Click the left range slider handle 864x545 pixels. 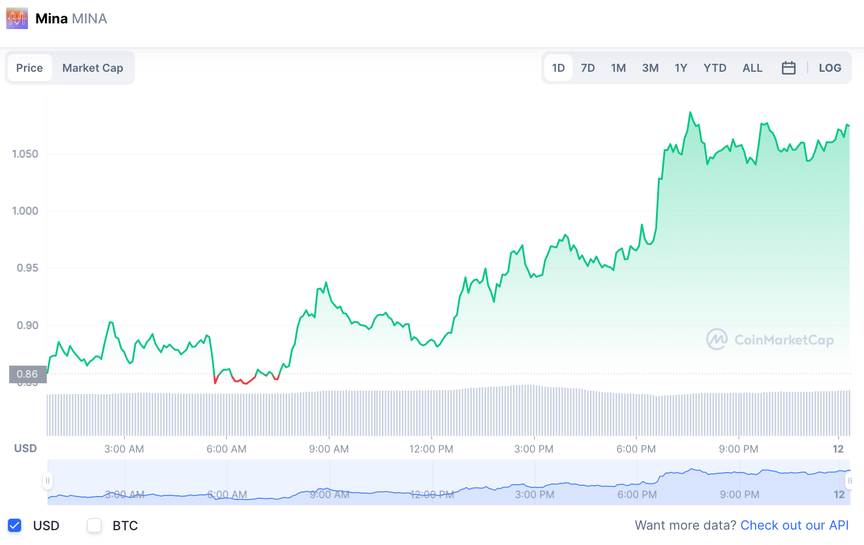click(x=48, y=481)
